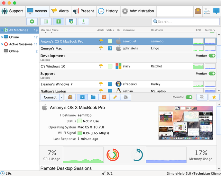This screenshot has height=176, width=221.
Task: Select George's Mac row
Action: [x=128, y=48]
